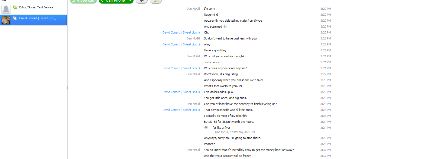
Task: Expand the All contacts filter dropdown
Action: pos(5,1)
